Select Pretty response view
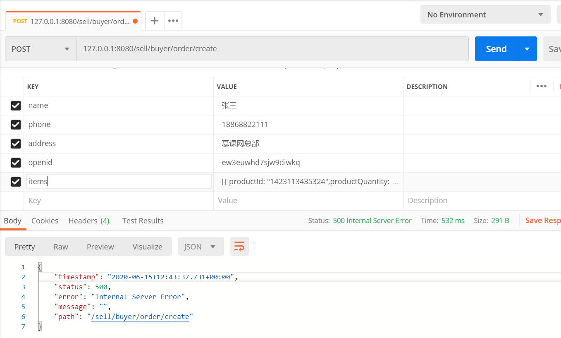 pos(25,247)
